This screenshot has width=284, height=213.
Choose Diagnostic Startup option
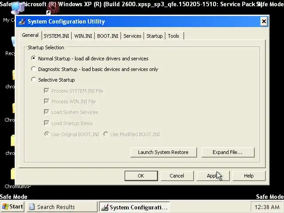33,69
